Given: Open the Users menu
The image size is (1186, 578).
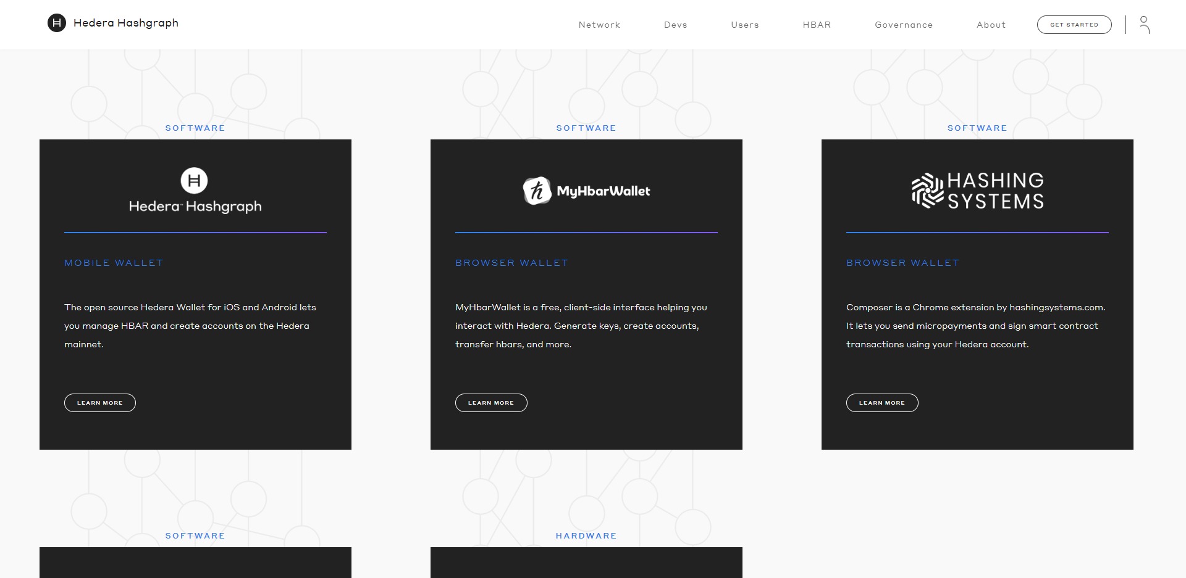Looking at the screenshot, I should point(745,25).
